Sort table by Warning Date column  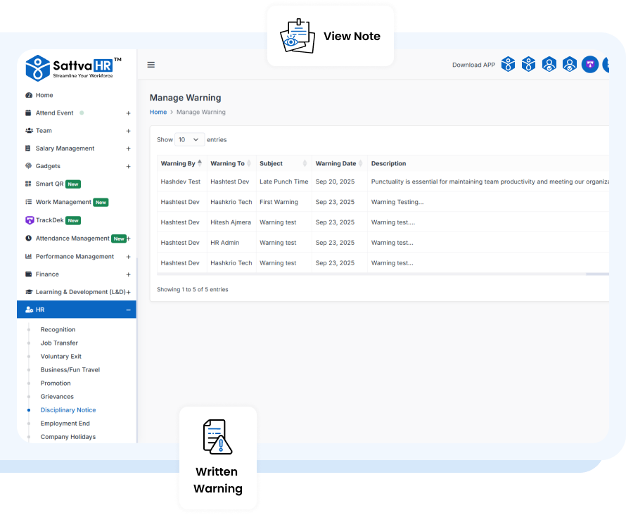pos(361,163)
